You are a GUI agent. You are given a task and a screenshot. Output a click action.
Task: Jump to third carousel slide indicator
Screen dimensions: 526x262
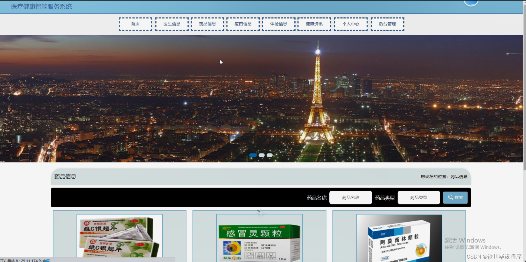270,155
